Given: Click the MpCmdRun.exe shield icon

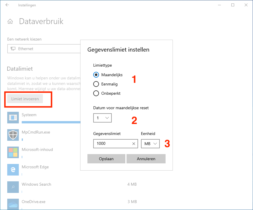Looking at the screenshot, I should pos(13,135).
